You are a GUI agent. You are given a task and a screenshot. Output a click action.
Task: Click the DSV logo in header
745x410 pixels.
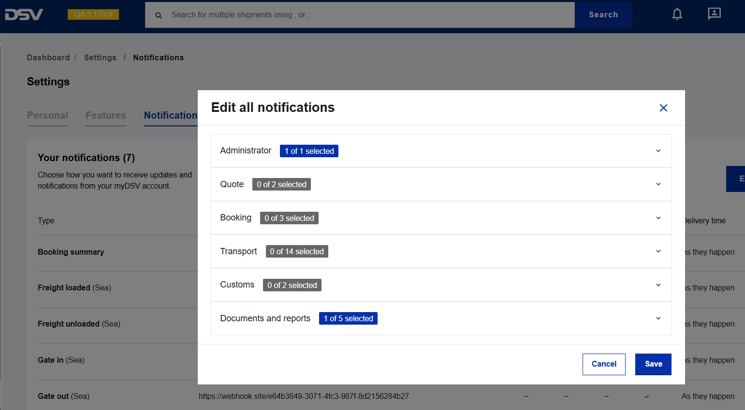24,14
